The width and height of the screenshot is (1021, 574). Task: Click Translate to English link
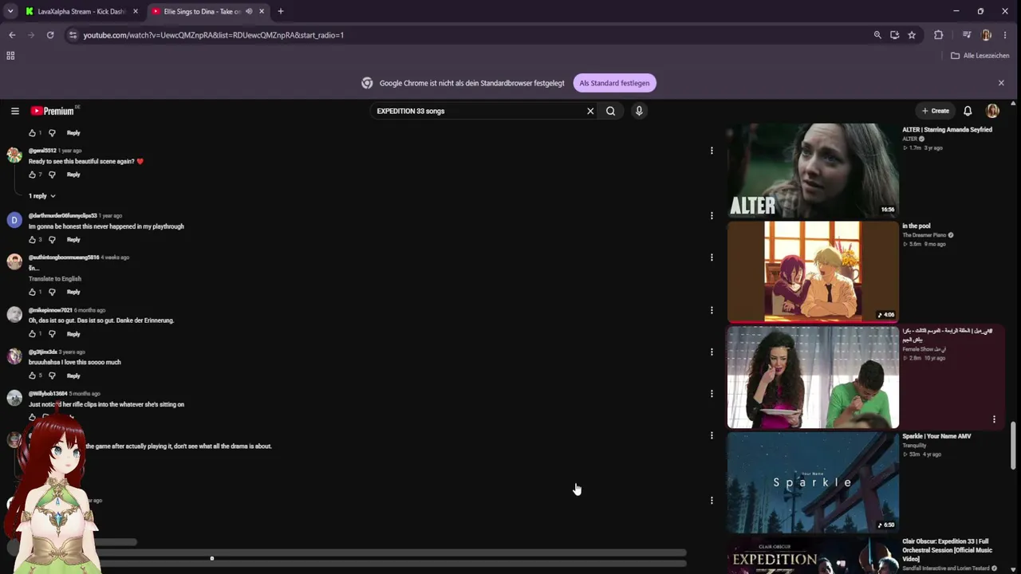(x=55, y=279)
